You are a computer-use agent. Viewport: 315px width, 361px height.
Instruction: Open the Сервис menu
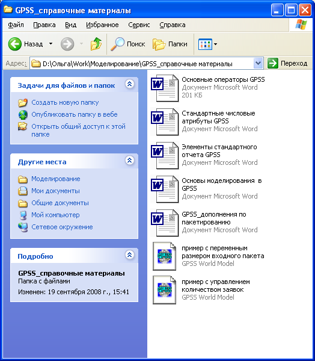coord(139,25)
